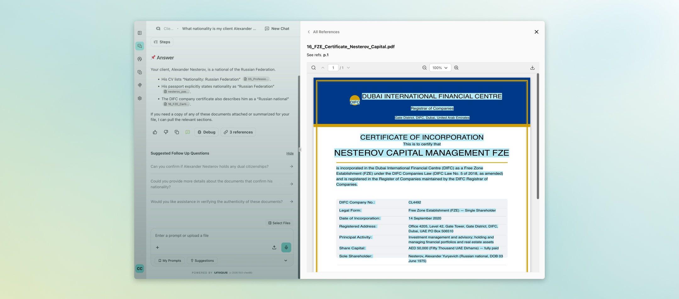Viewport: 679px width, 299px height.
Task: Click the DIFC logo in the certificate
Action: click(355, 100)
